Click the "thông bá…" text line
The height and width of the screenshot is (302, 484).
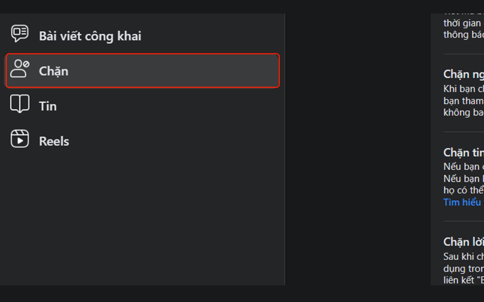pos(463,35)
